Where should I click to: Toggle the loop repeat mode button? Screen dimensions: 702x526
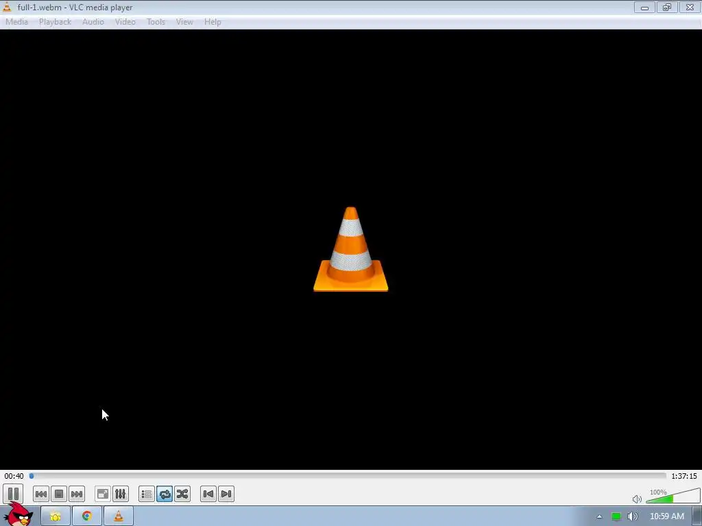(165, 494)
